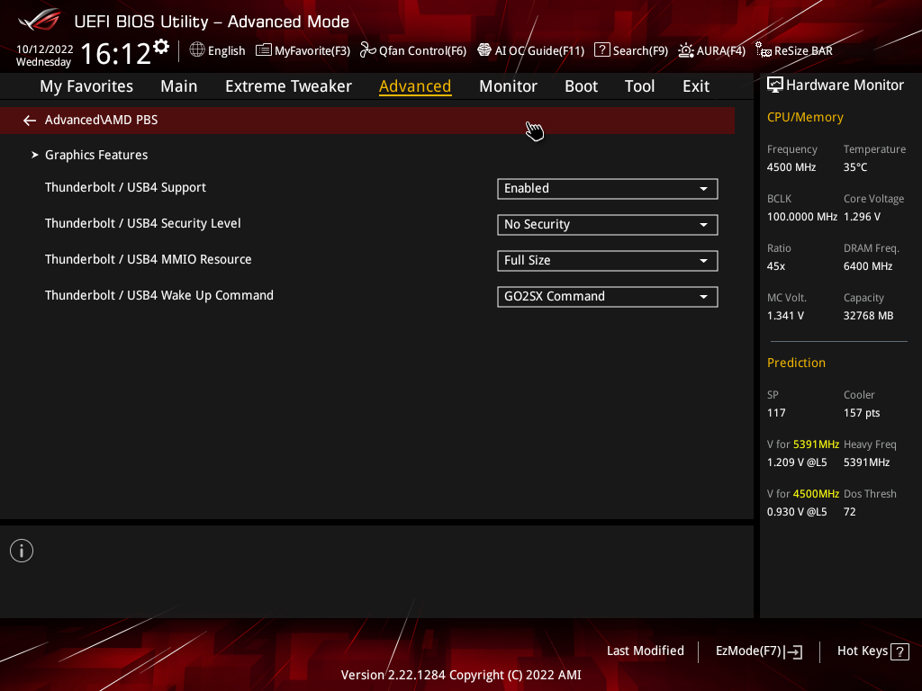Click the 10/12/2022 date text
This screenshot has width=922, height=691.
click(45, 49)
